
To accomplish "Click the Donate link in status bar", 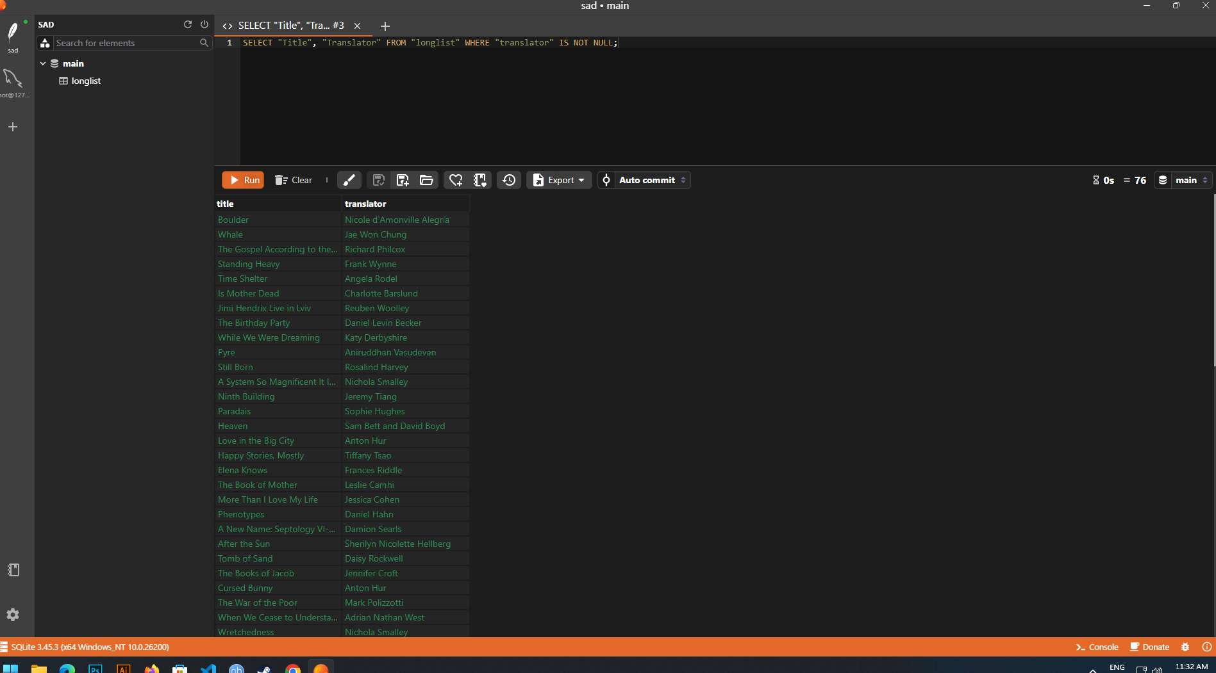I will tap(1149, 647).
